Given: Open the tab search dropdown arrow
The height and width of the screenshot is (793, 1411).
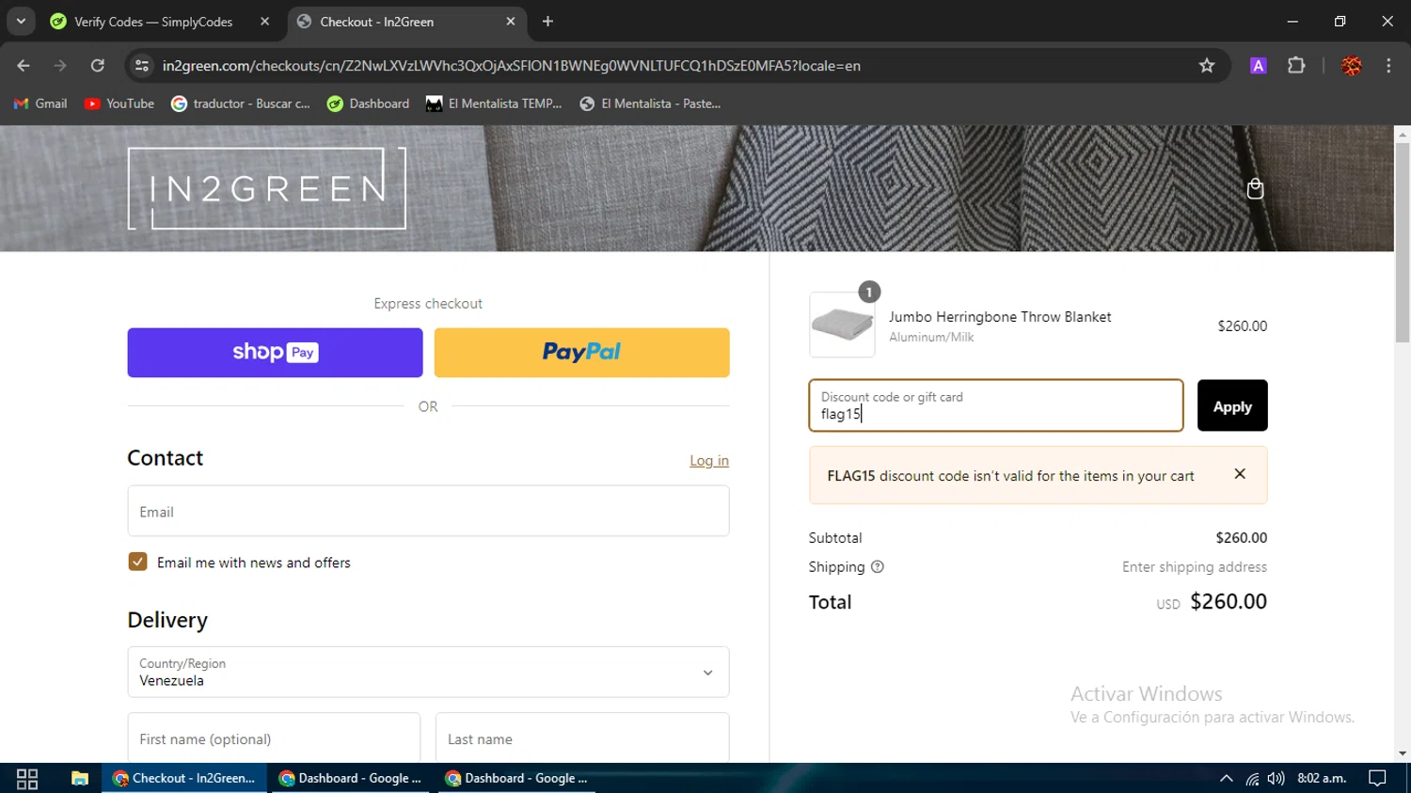Looking at the screenshot, I should coord(21,22).
